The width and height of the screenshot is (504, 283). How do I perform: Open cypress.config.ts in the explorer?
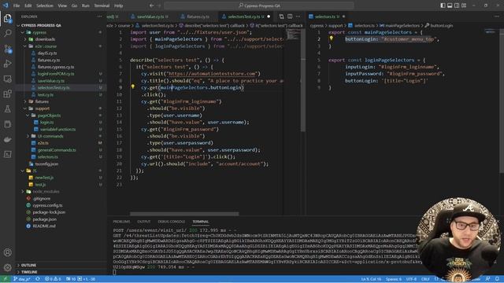click(x=47, y=205)
